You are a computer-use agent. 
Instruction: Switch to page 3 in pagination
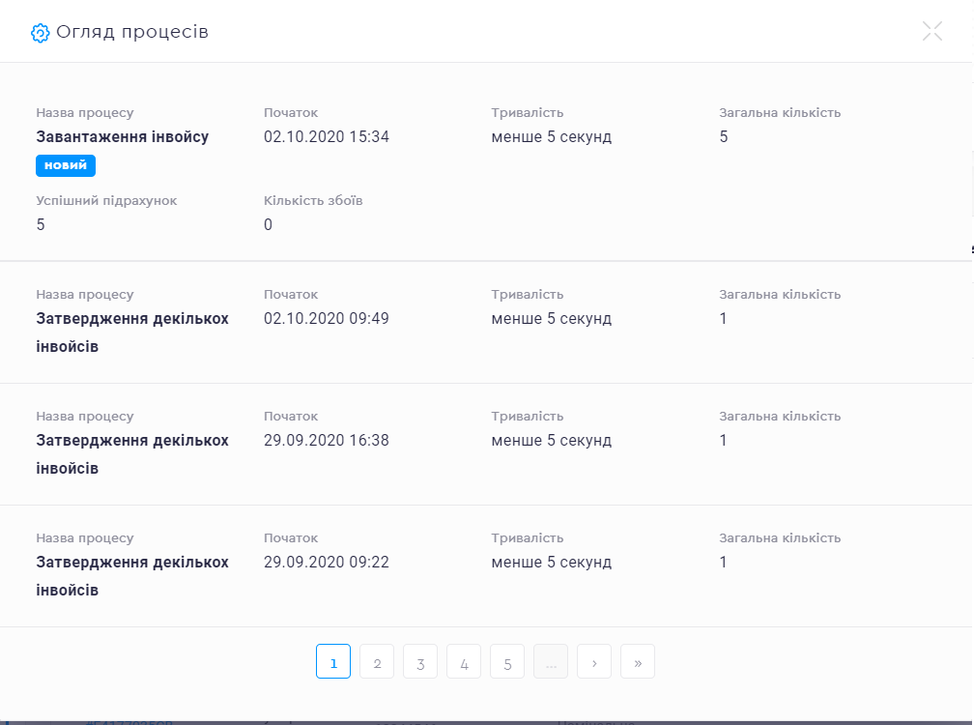[420, 662]
